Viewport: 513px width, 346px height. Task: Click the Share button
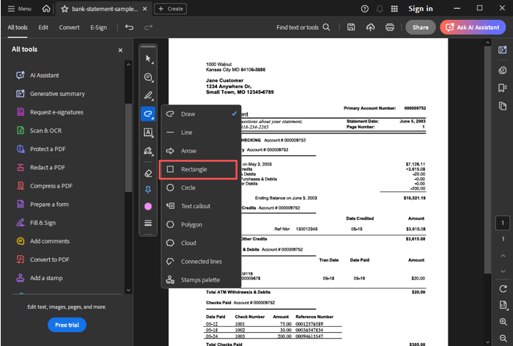point(421,27)
